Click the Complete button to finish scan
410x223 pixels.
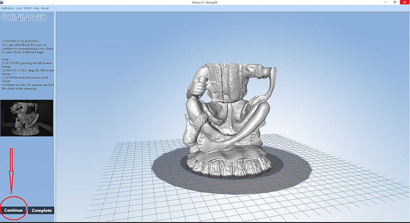click(42, 211)
